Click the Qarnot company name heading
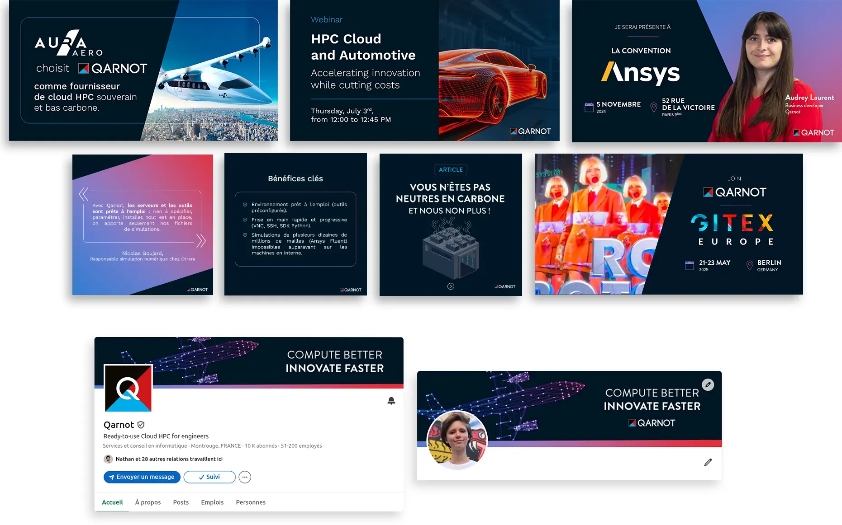Viewport: 842px width, 525px height. coord(119,425)
